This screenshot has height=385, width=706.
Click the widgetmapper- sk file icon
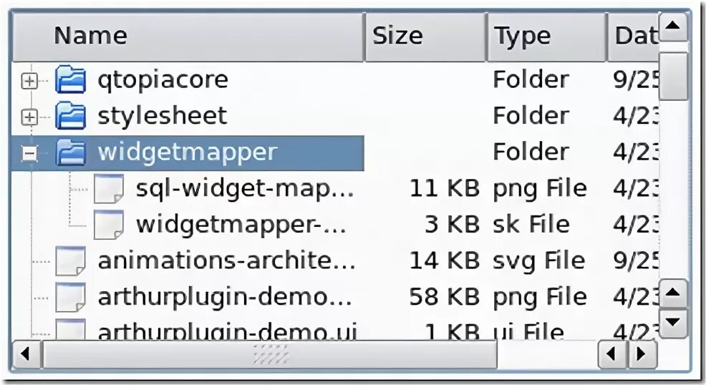(x=109, y=225)
